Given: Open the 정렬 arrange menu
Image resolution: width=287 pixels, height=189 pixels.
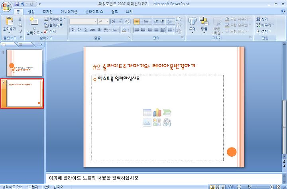Looking at the screenshot, I should tap(204, 26).
